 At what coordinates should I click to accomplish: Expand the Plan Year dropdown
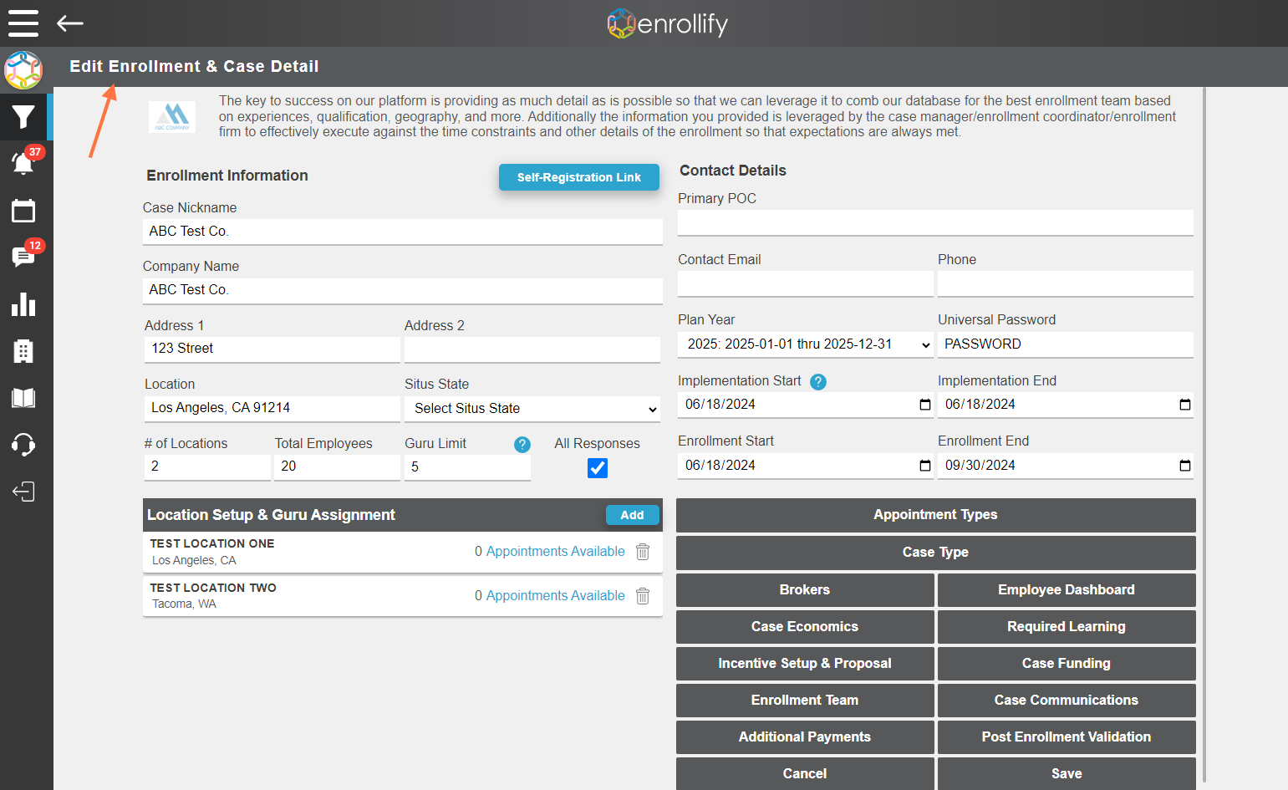coord(806,344)
